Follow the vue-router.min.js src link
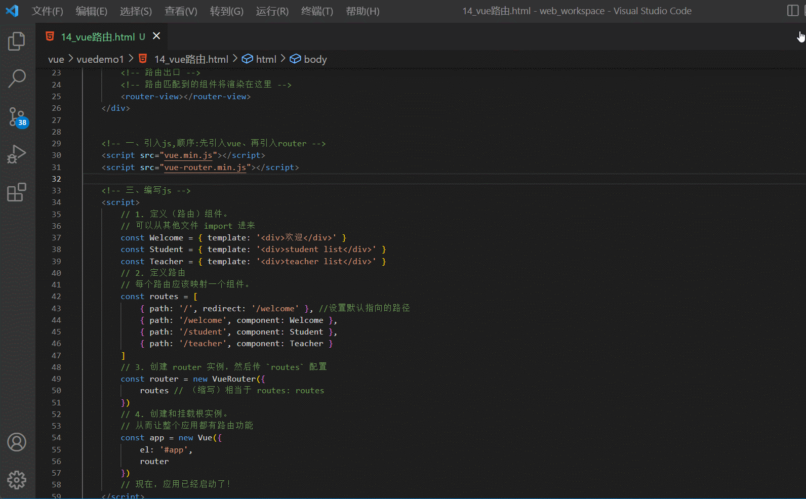Viewport: 806px width, 499px height. point(205,168)
